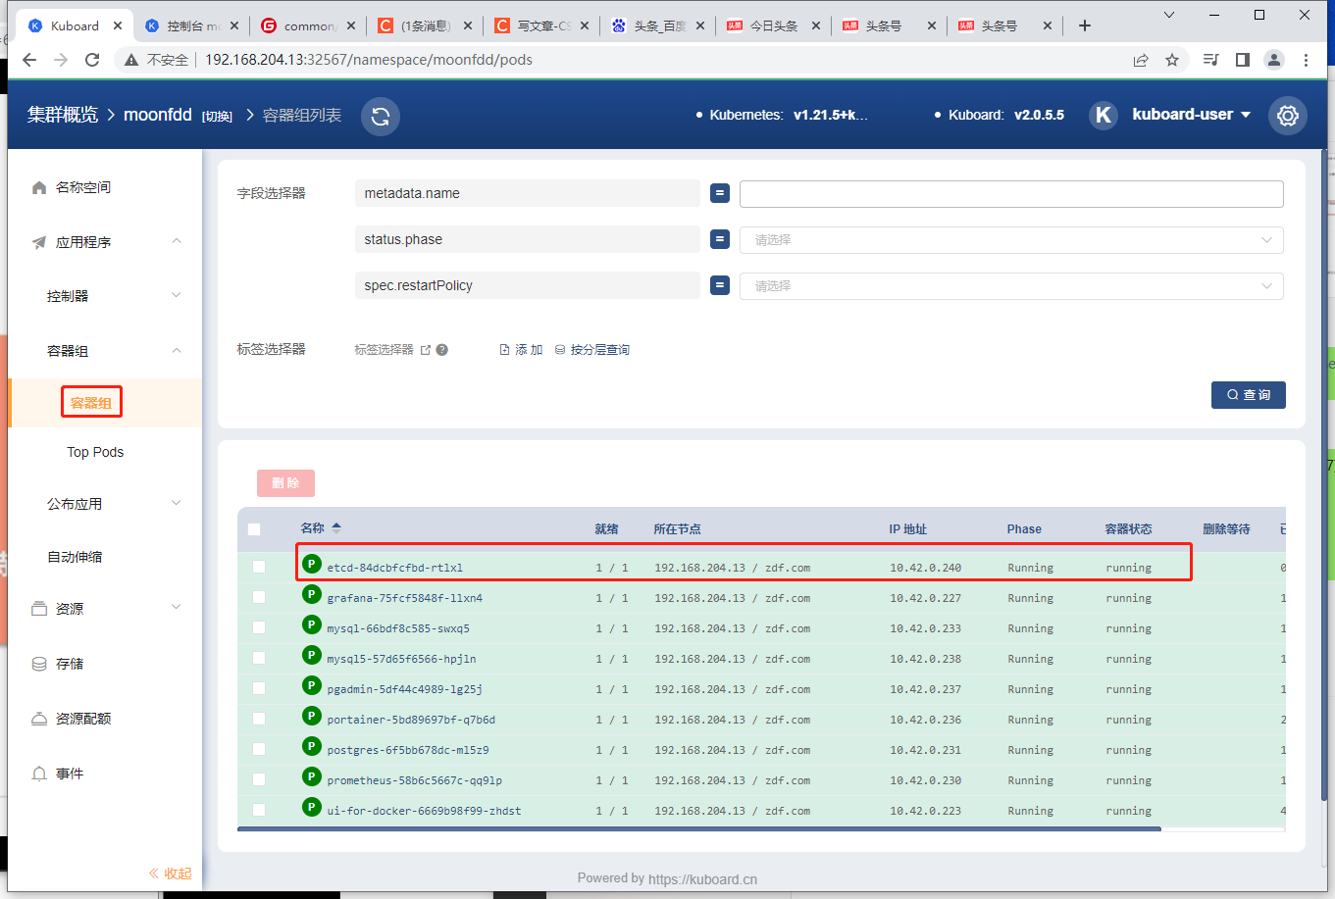Check the box for postgres-6f5bb678dc-ml5z9 row

click(x=259, y=749)
